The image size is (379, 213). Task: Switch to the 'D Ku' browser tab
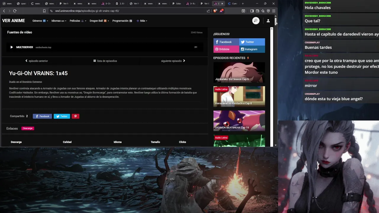point(191,4)
